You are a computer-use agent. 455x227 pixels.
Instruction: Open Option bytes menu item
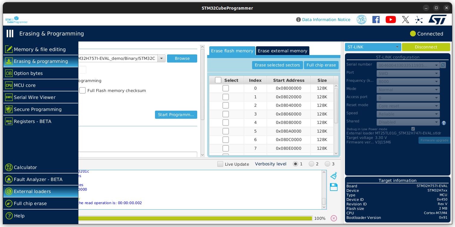point(41,73)
